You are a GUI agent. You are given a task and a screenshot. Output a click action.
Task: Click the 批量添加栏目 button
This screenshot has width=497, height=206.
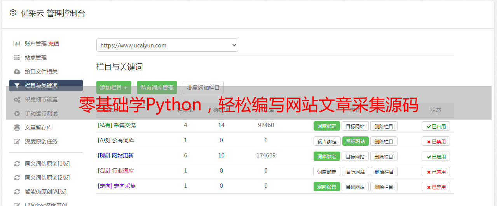tap(203, 87)
